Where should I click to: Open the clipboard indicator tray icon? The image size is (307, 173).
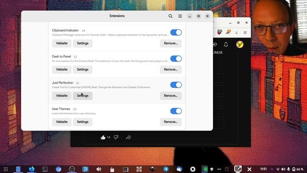(226, 169)
